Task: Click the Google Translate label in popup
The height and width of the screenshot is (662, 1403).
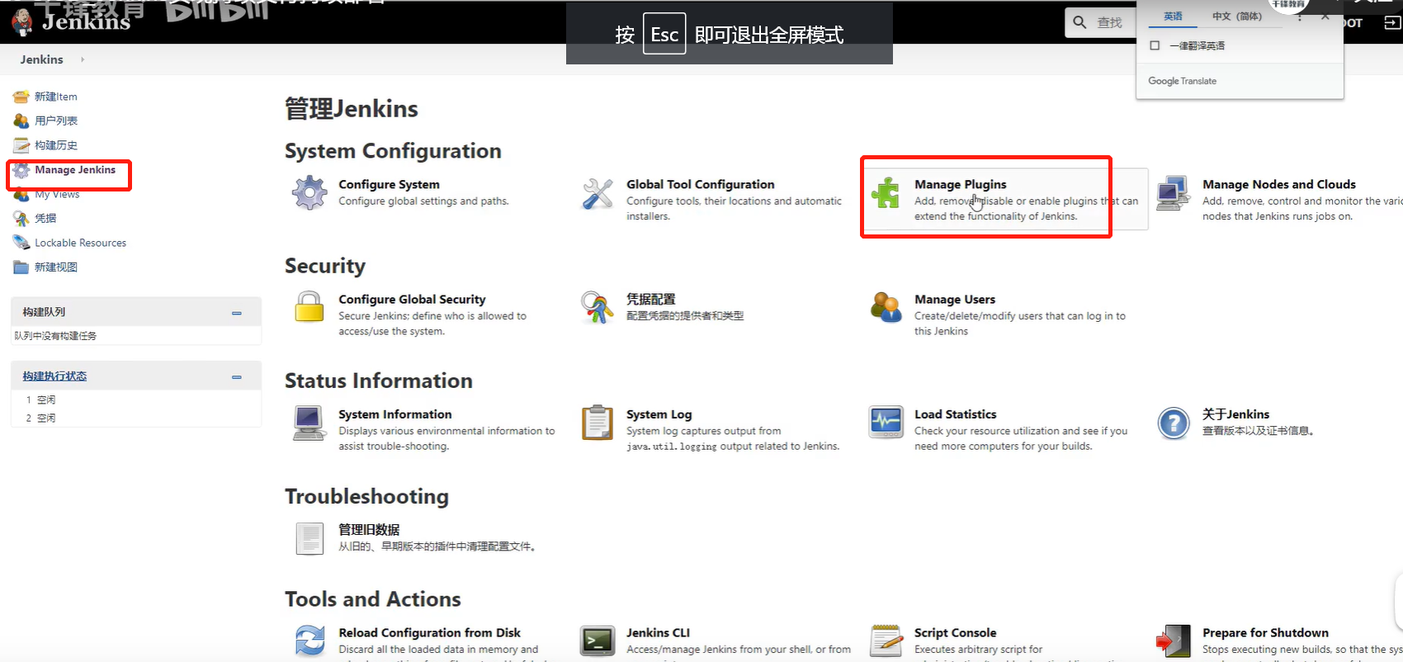Action: coord(1182,81)
